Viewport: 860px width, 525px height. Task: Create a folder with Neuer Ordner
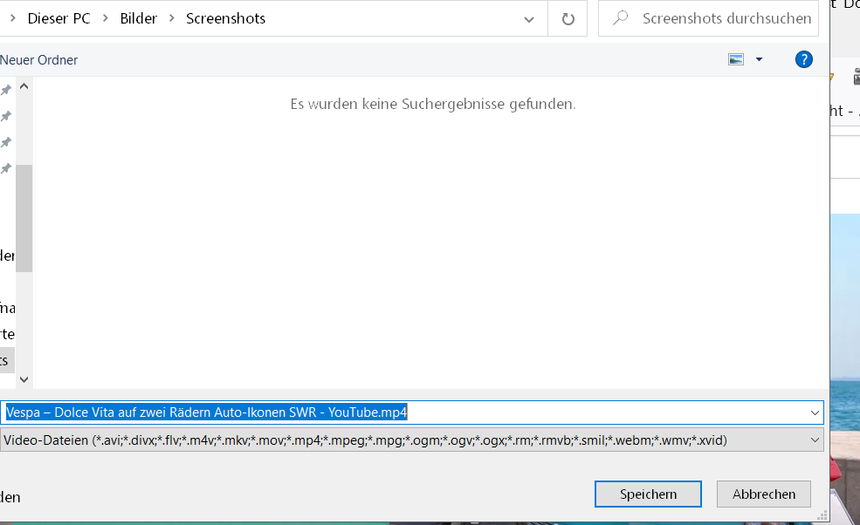[x=39, y=60]
